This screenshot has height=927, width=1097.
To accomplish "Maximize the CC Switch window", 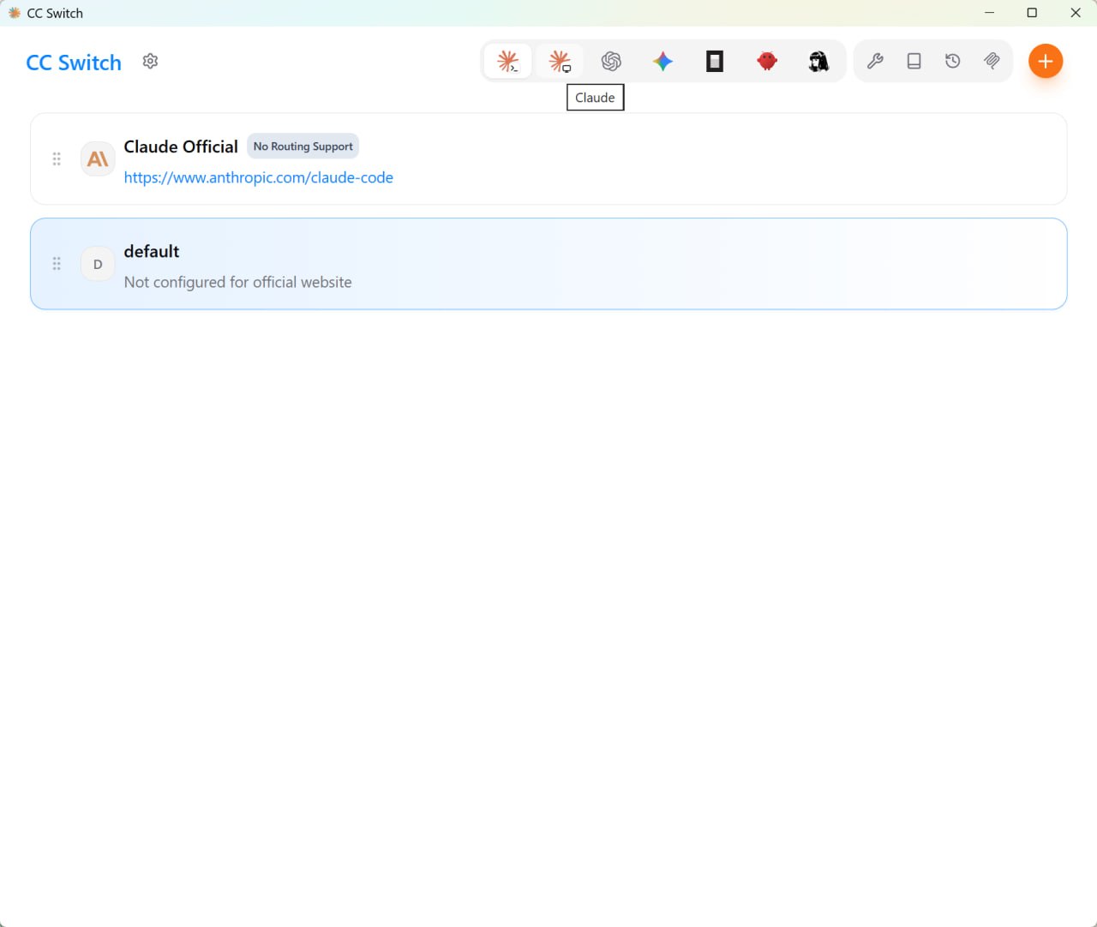I will pyautogui.click(x=1032, y=13).
